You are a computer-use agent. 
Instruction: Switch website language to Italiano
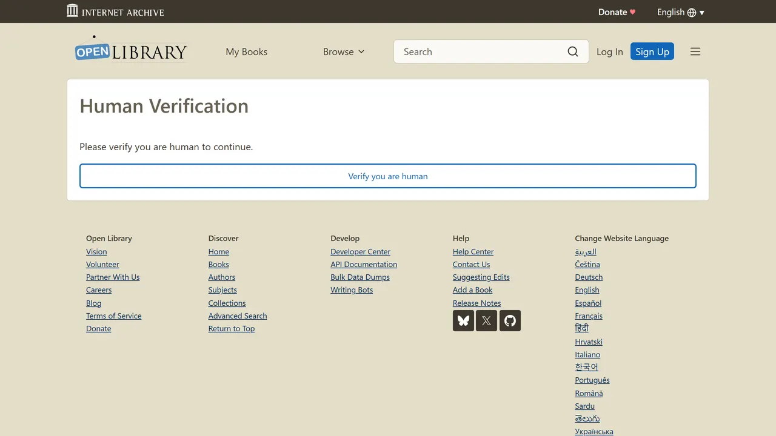(587, 355)
